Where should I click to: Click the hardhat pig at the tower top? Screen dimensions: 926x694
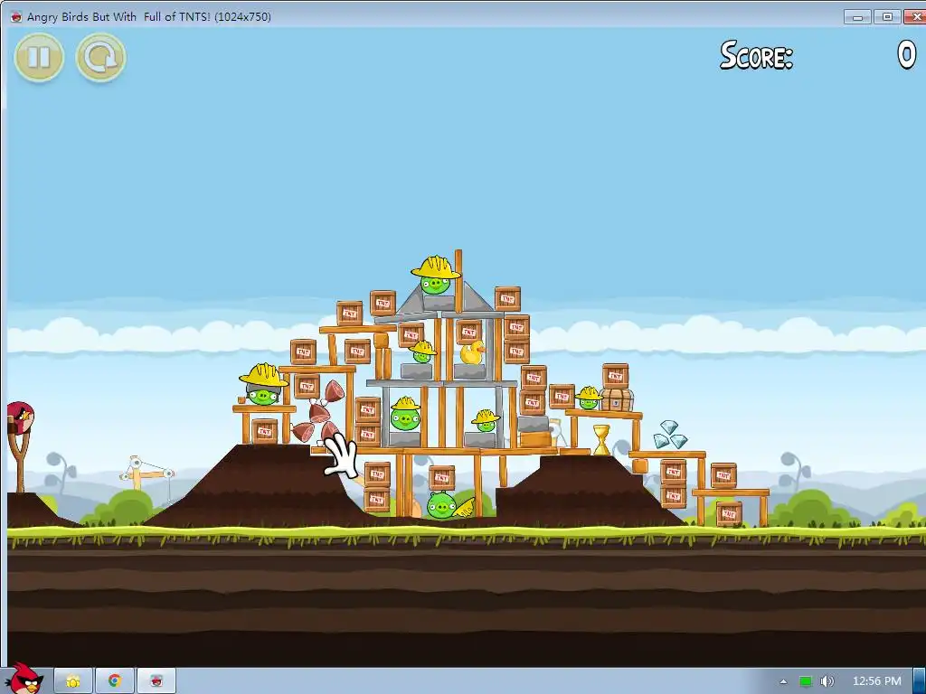point(435,275)
